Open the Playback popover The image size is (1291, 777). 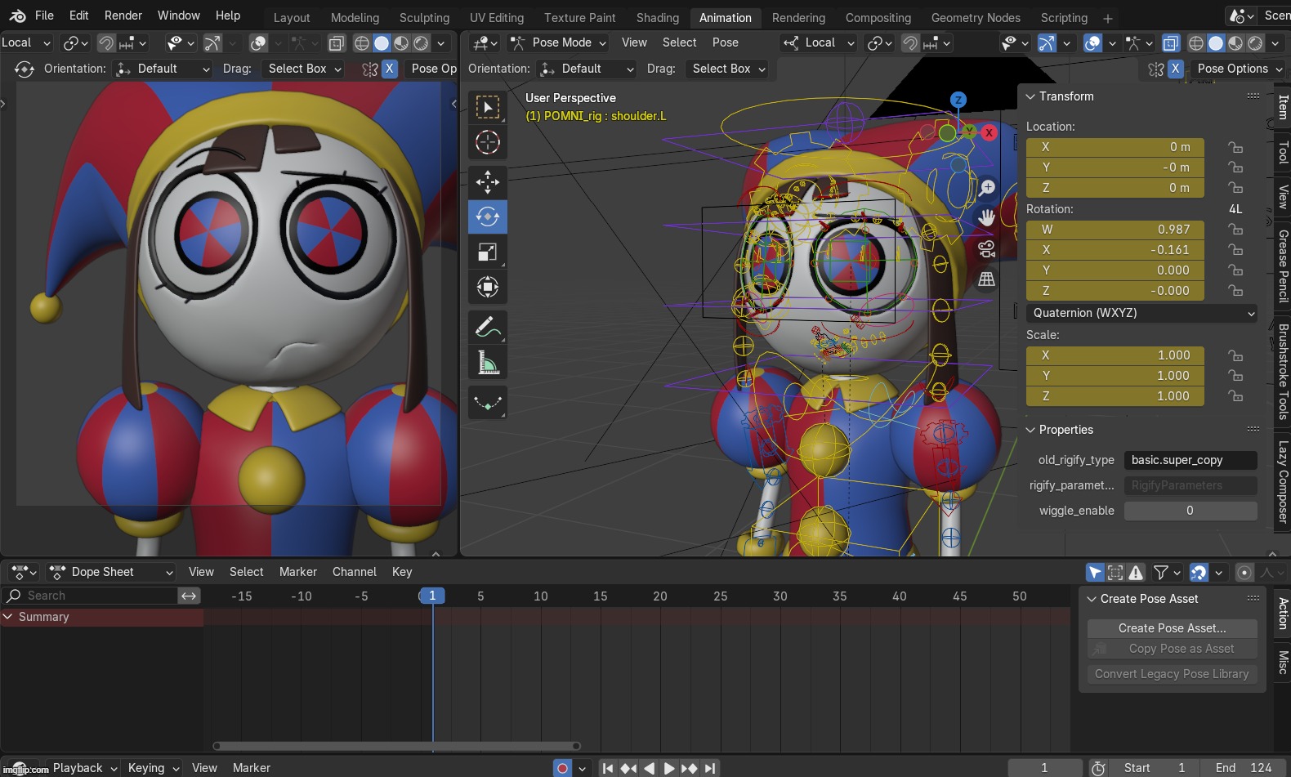click(84, 768)
